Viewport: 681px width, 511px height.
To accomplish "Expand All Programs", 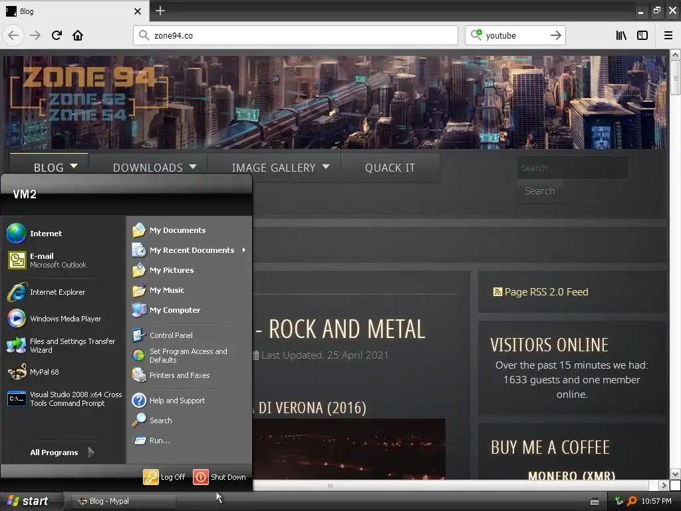I will coord(62,452).
